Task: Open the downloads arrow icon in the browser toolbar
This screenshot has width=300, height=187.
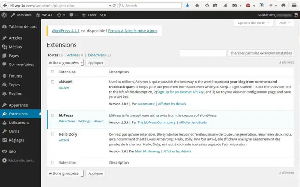Action: 187,6
